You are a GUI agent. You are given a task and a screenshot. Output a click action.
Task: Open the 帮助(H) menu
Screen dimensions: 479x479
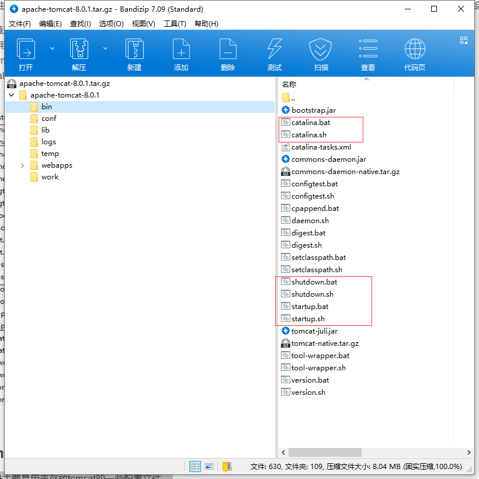206,23
